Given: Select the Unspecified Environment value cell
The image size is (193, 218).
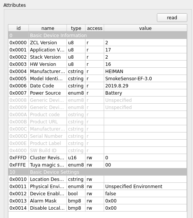Looking at the screenshot, I should click(146, 187).
